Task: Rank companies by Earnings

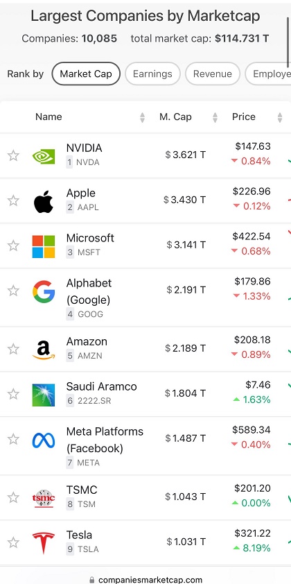Action: (152, 74)
